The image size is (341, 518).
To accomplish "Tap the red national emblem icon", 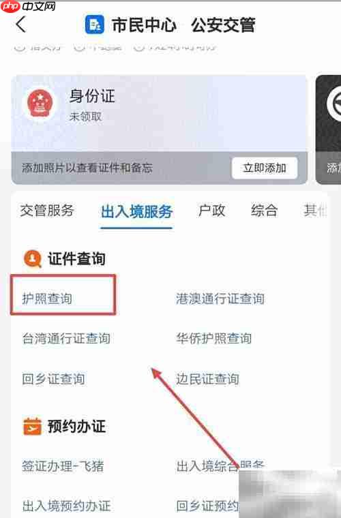I will point(40,104).
